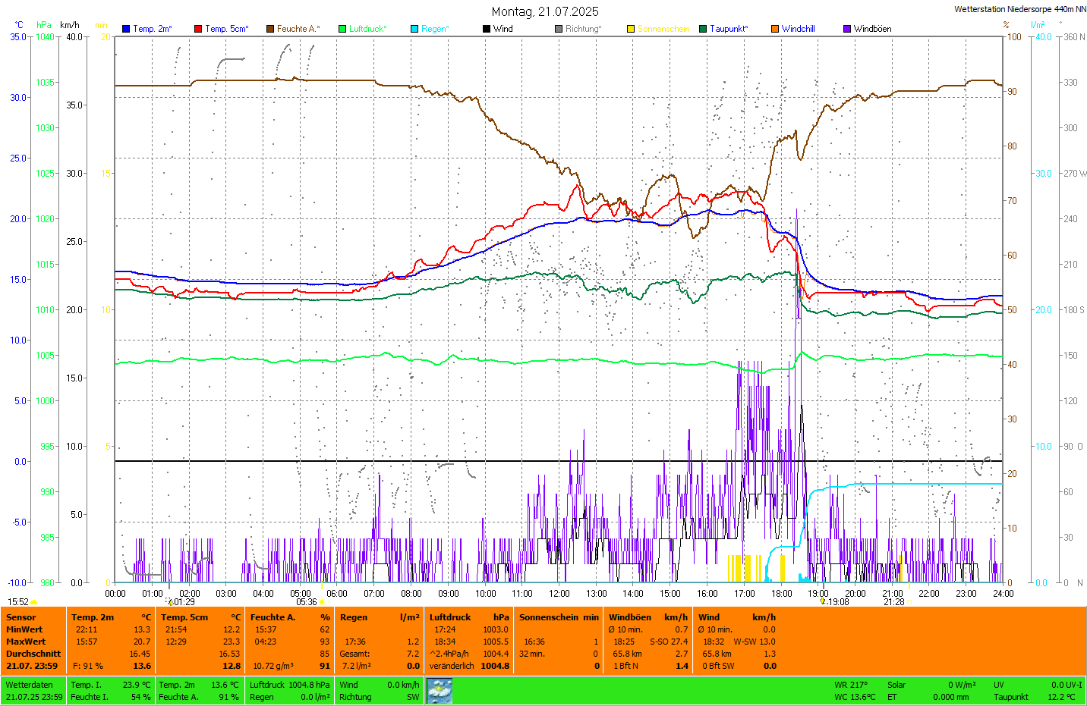Click the sunset icon next to 19:08

pyautogui.click(x=823, y=601)
